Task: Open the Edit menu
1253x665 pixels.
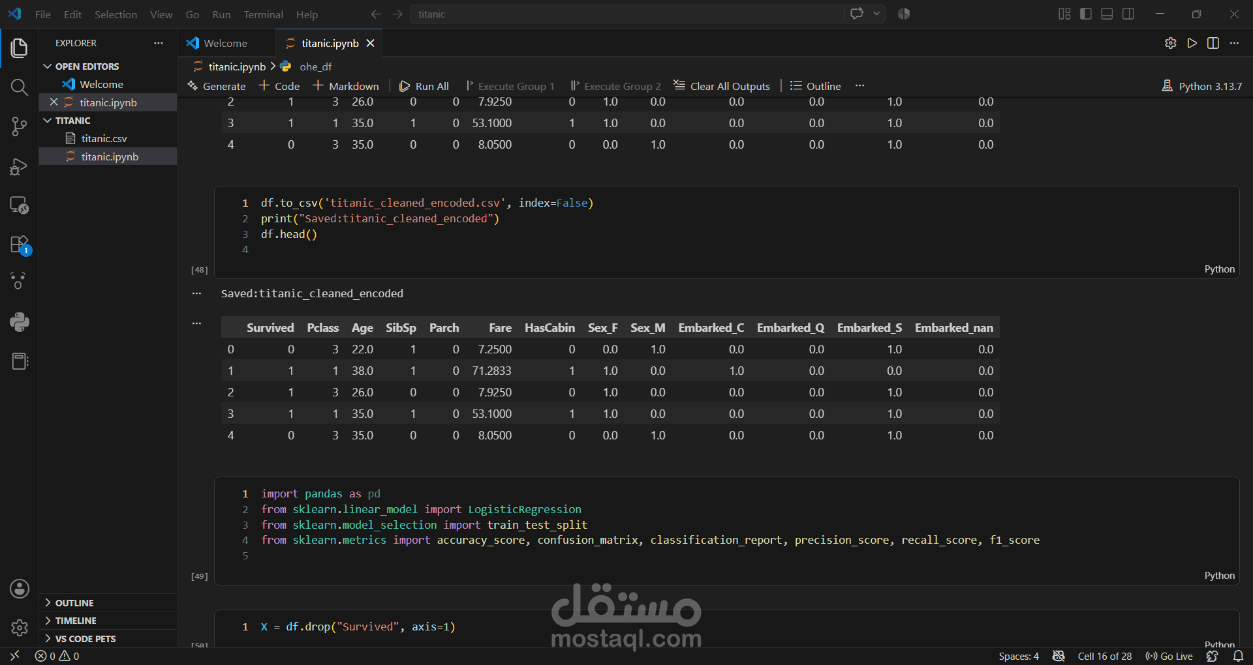Action: (72, 14)
